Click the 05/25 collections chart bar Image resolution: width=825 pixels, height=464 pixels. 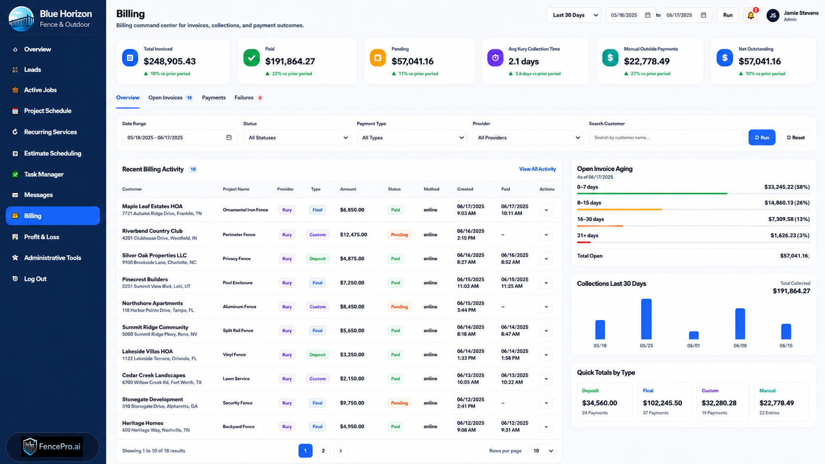646,319
